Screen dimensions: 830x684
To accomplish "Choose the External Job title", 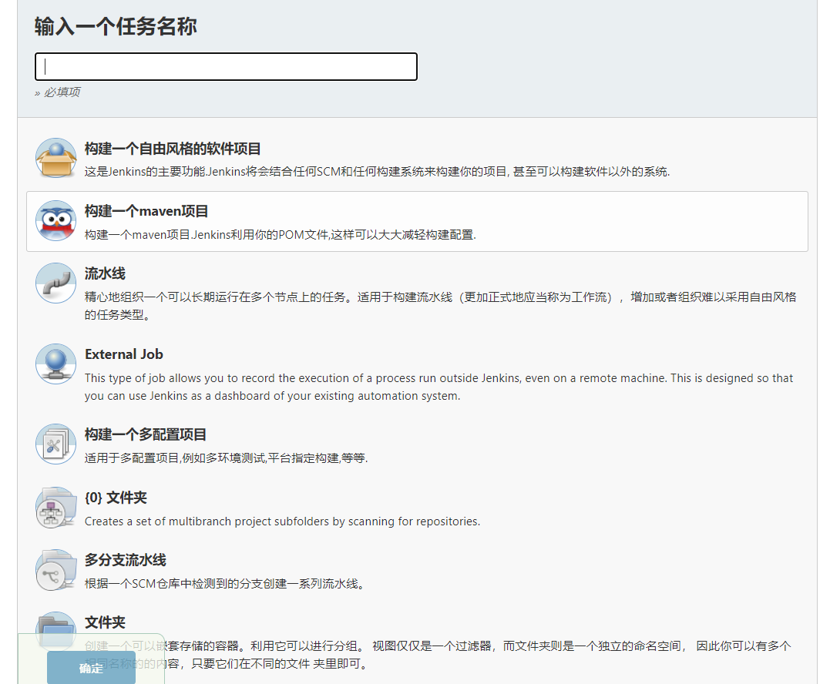I will (x=124, y=354).
